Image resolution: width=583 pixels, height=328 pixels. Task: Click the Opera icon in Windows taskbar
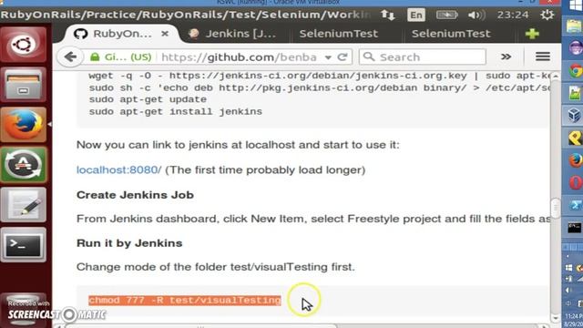point(575,182)
